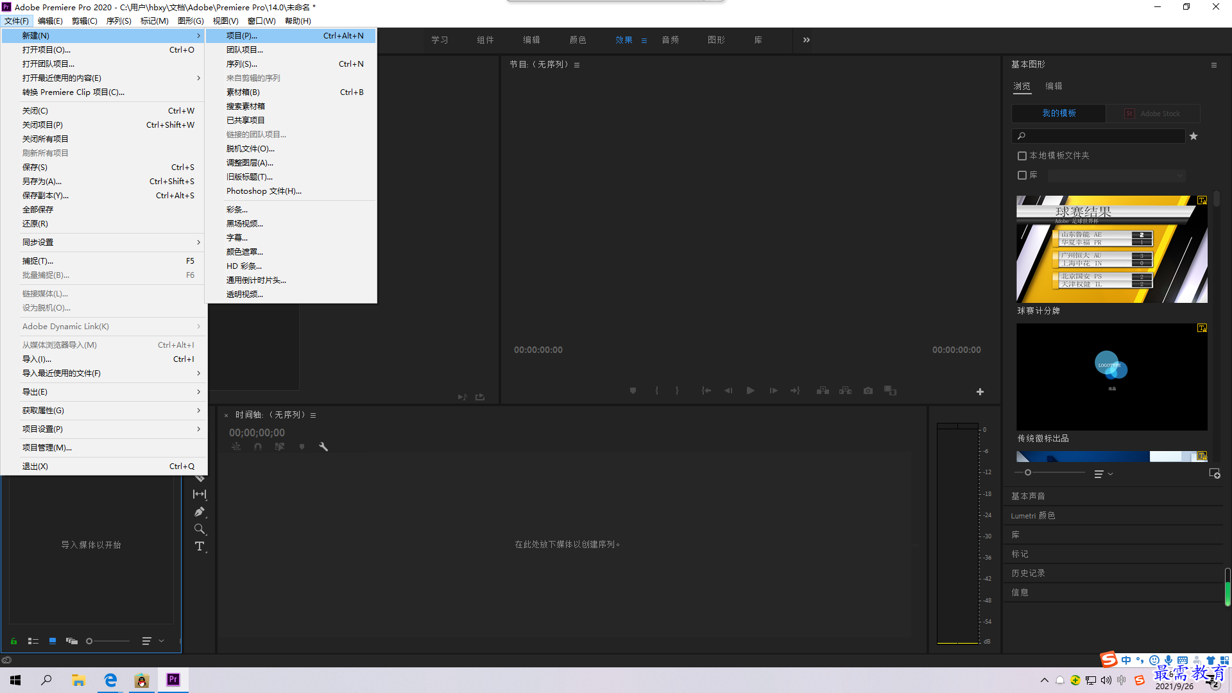Click the Comparison View icon
The width and height of the screenshot is (1232, 693).
coord(890,390)
